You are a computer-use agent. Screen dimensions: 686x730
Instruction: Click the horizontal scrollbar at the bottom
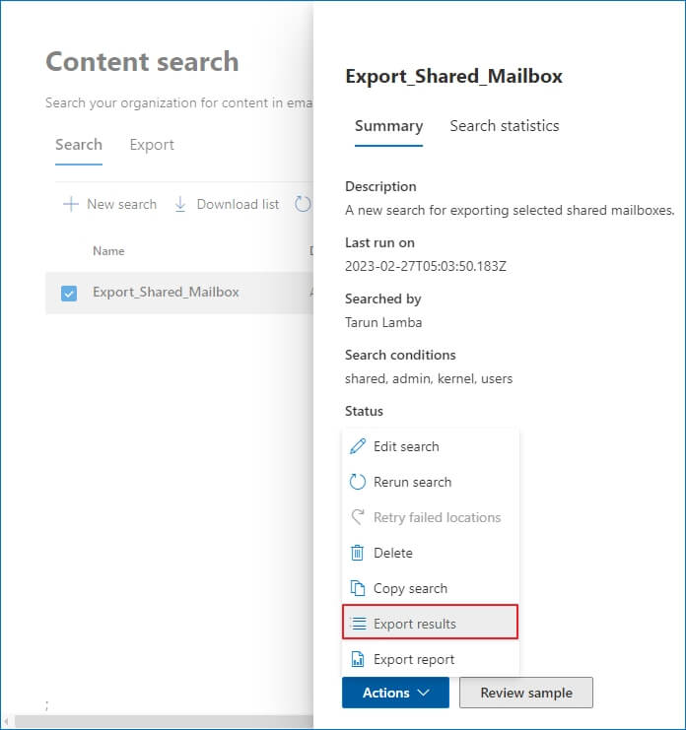158,722
